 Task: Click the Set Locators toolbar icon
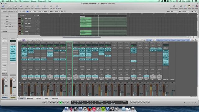click(x=38, y=6)
